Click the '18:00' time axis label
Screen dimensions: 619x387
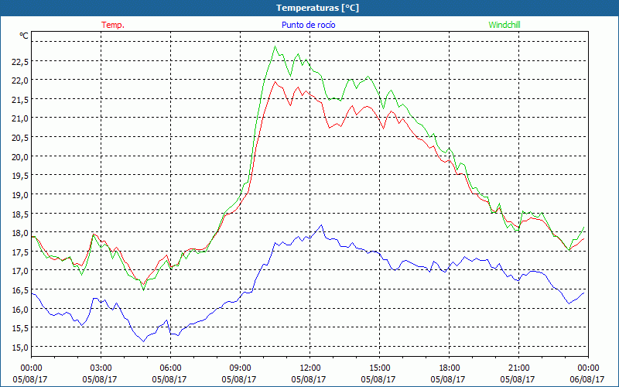[449, 368]
